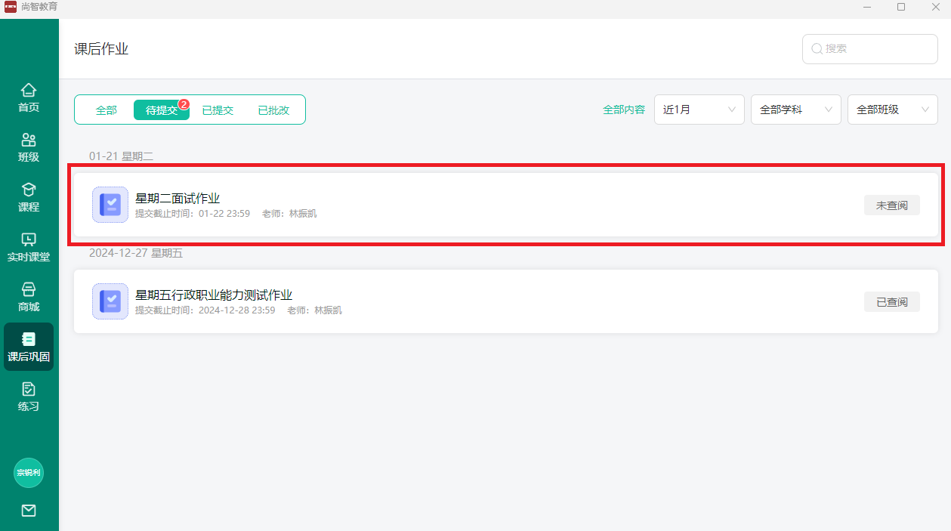Select the 待提交 pending tab
The width and height of the screenshot is (951, 531).
pyautogui.click(x=161, y=110)
